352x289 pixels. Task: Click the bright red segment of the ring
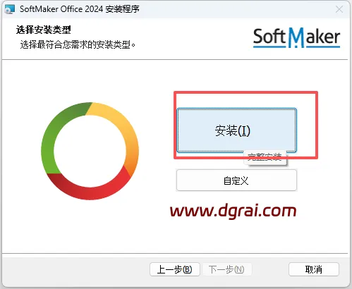coord(99,192)
